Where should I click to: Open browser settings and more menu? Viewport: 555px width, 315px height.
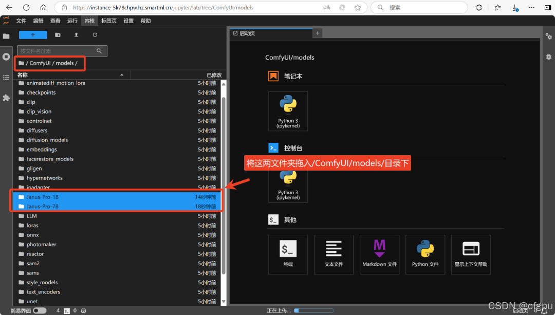pos(532,7)
